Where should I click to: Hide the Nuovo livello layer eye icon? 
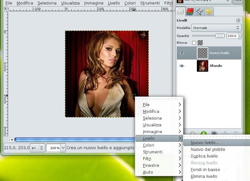(182, 53)
